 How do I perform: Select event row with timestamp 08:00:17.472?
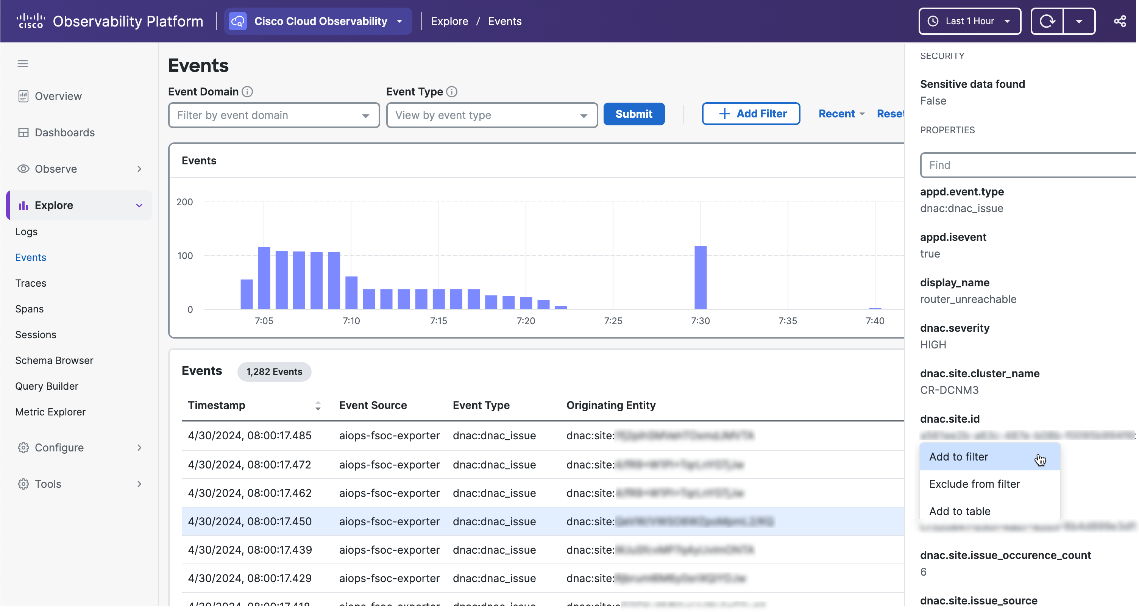click(x=543, y=464)
